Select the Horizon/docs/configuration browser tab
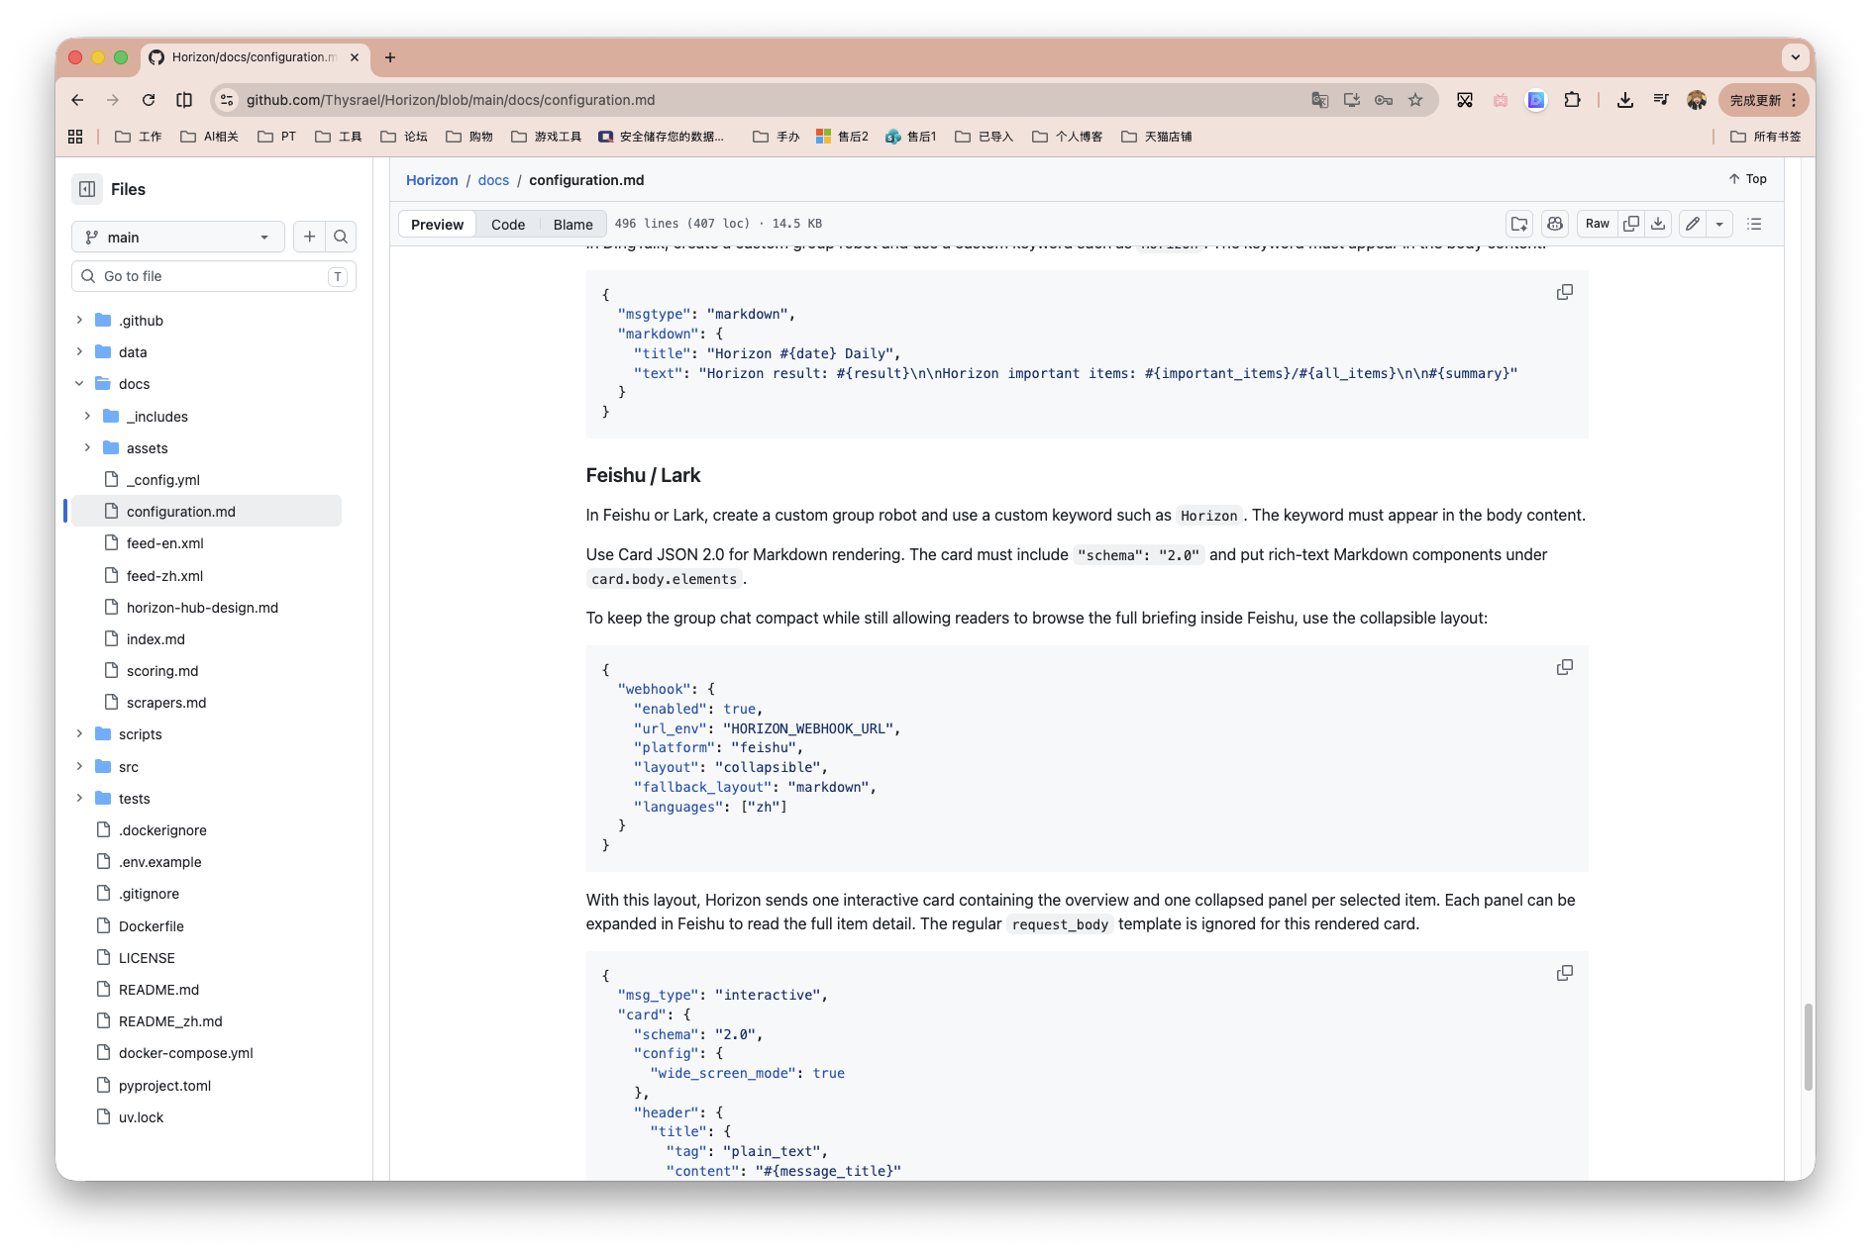 pos(256,57)
